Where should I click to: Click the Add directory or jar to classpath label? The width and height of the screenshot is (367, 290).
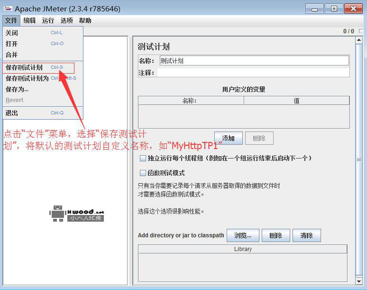(x=181, y=235)
